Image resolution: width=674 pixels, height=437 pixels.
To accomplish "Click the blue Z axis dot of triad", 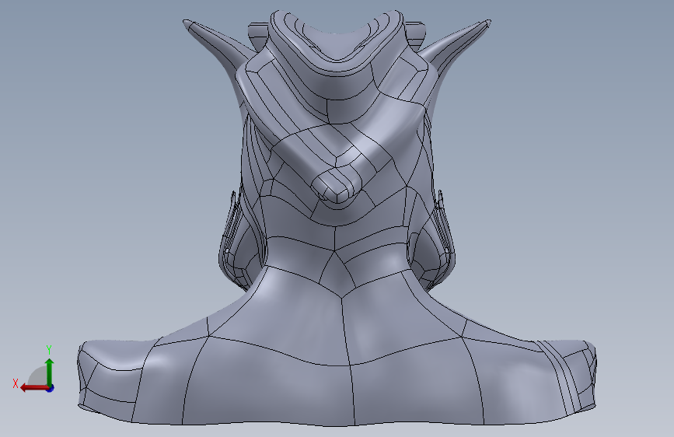I will [x=51, y=388].
